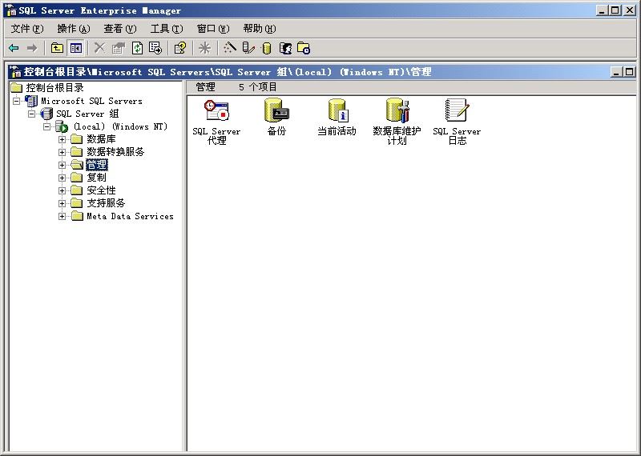Expand the 数据库 folder
Viewport: 641px width, 456px height.
pyautogui.click(x=62, y=139)
